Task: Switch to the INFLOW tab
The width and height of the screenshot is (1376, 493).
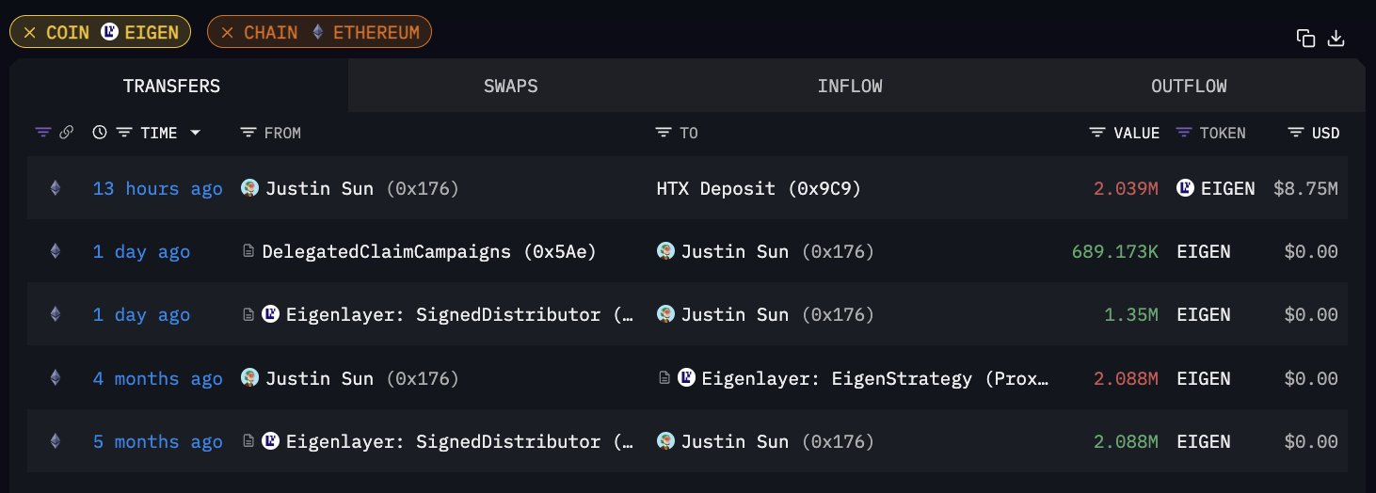Action: (849, 86)
